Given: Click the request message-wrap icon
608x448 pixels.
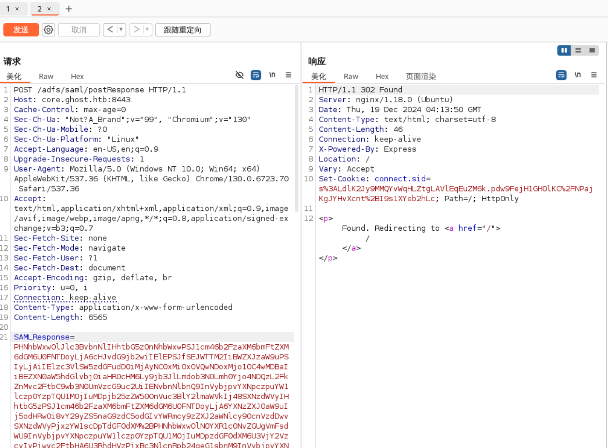Looking at the screenshot, I should pos(256,75).
